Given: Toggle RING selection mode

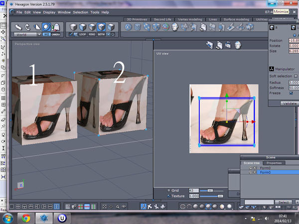Looking at the screenshot, I should [92, 34].
